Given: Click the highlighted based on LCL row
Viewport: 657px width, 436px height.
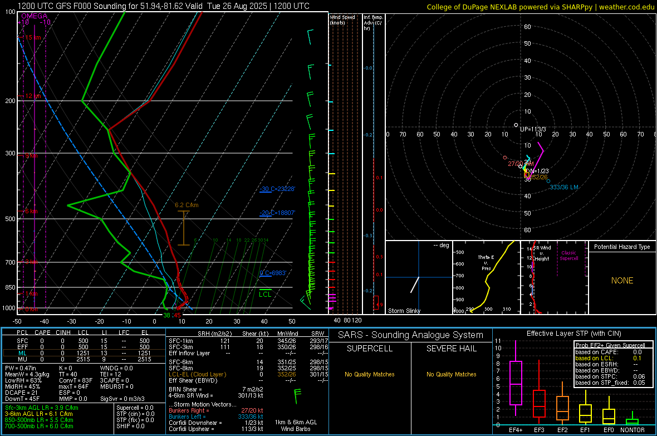Looking at the screenshot, I should point(609,358).
